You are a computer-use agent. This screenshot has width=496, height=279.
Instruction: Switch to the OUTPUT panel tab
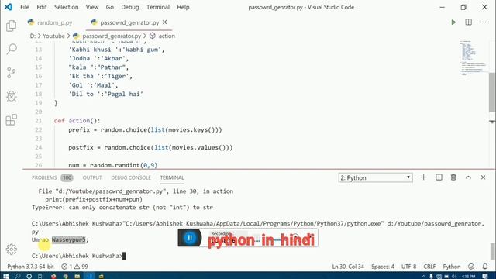tap(92, 177)
